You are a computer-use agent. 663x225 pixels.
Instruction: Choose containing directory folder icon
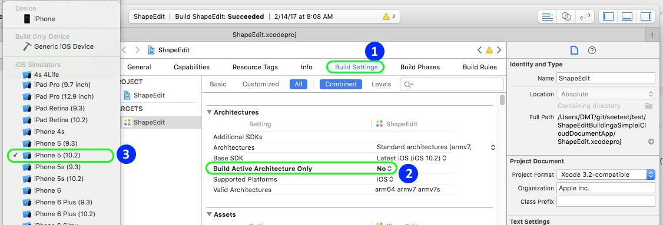(x=648, y=106)
